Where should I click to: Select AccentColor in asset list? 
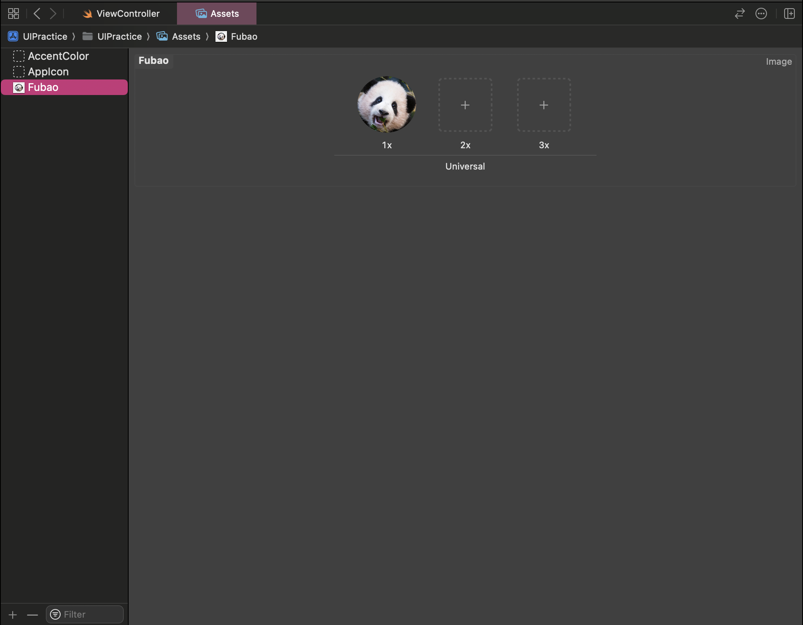click(x=58, y=56)
